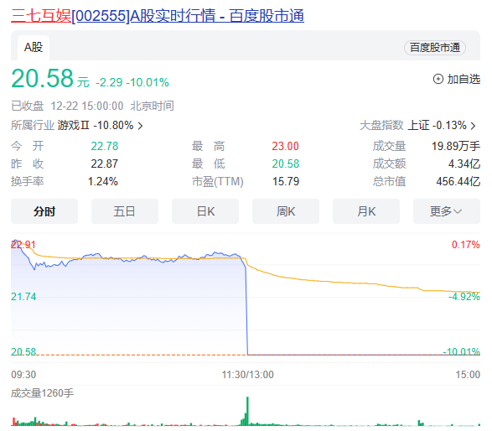Switch to the 周K chart tab
Viewport: 492px width, 431px height.
[286, 211]
